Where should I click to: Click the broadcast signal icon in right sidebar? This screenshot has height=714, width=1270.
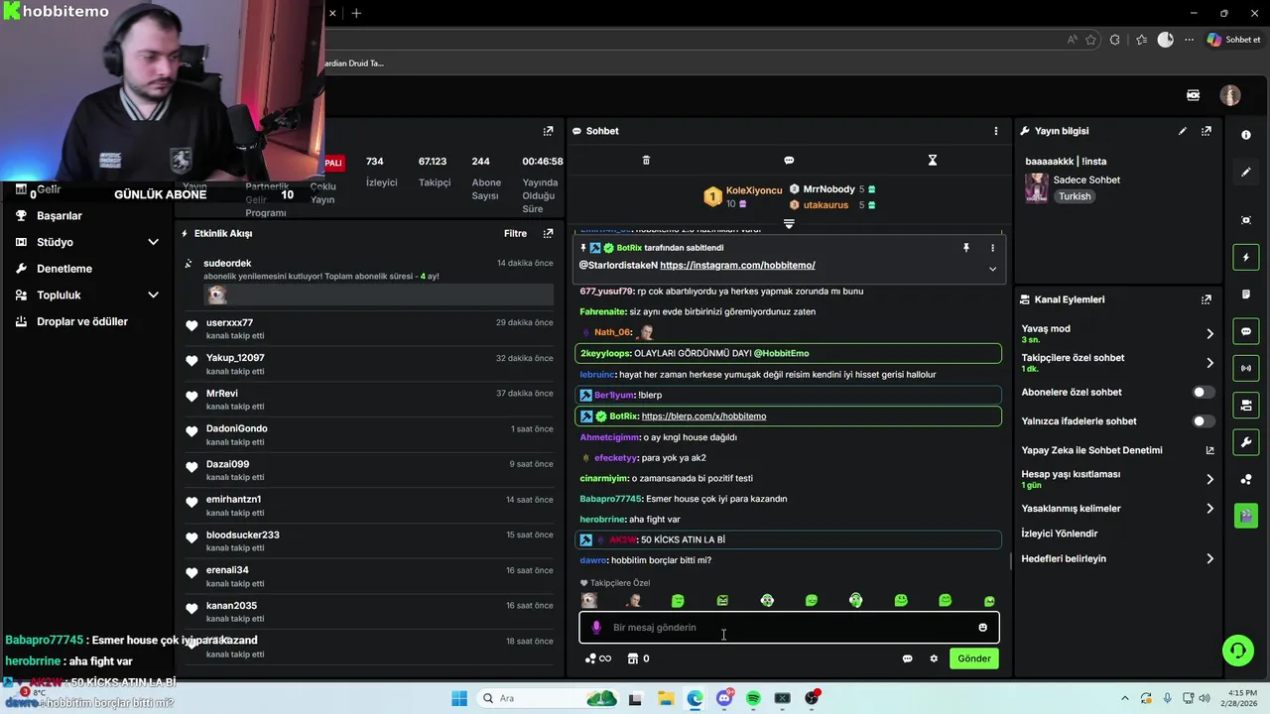tap(1246, 368)
